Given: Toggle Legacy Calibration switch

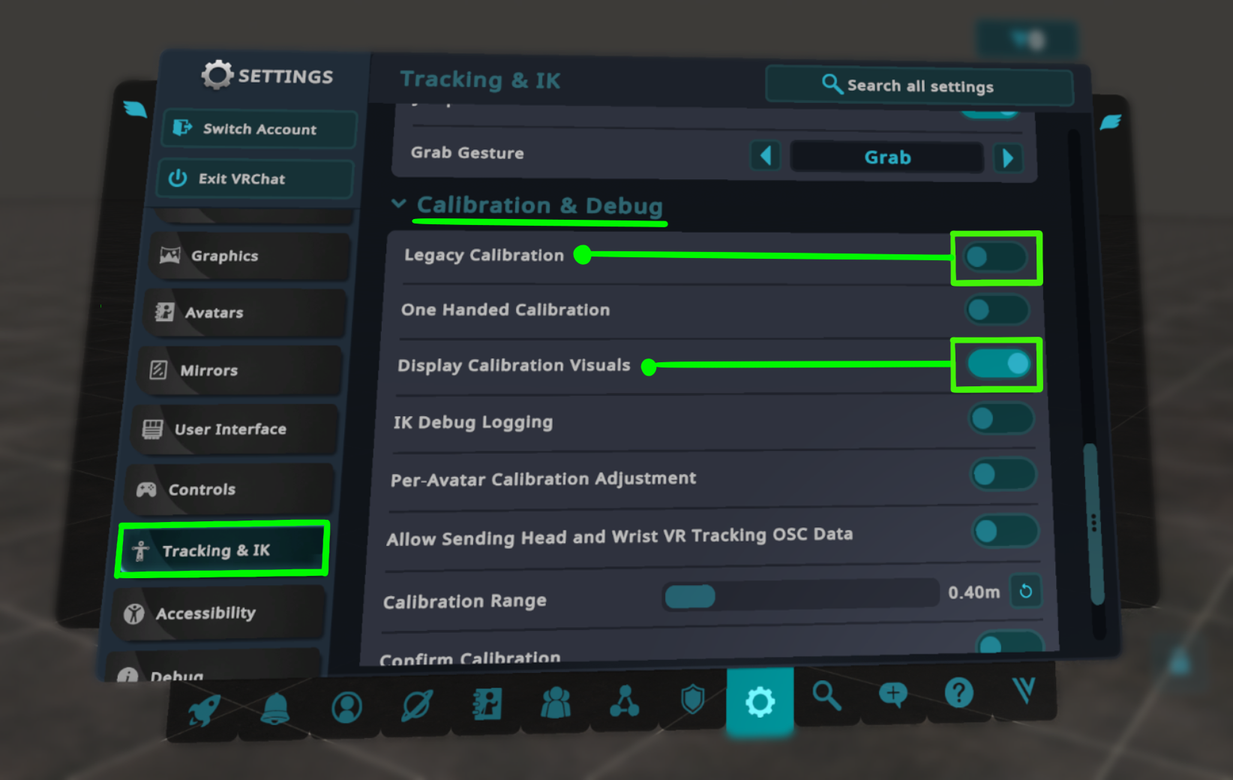Looking at the screenshot, I should tap(996, 257).
